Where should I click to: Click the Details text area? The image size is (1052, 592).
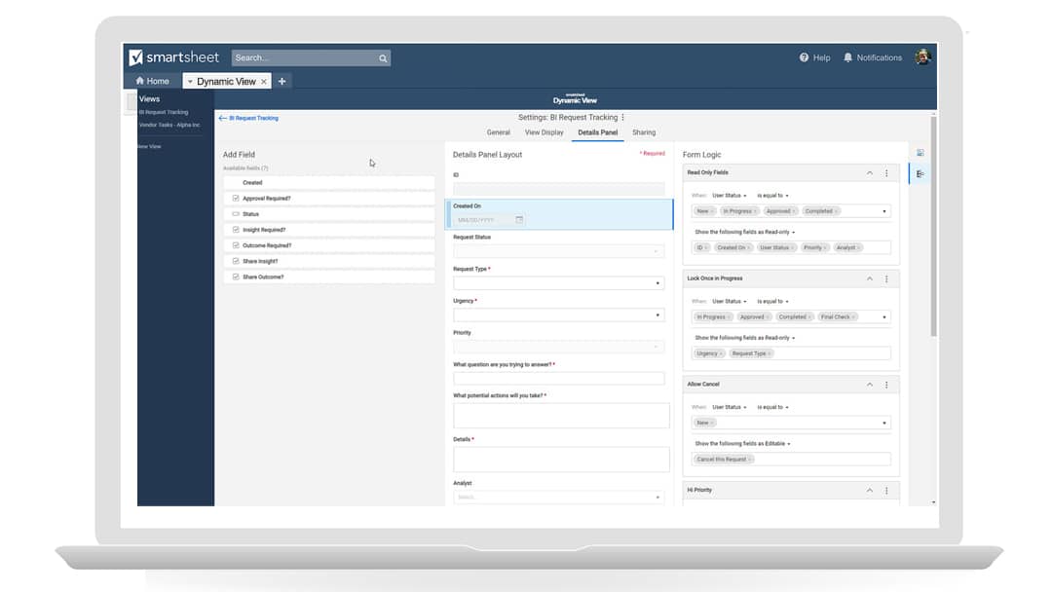[x=561, y=460]
